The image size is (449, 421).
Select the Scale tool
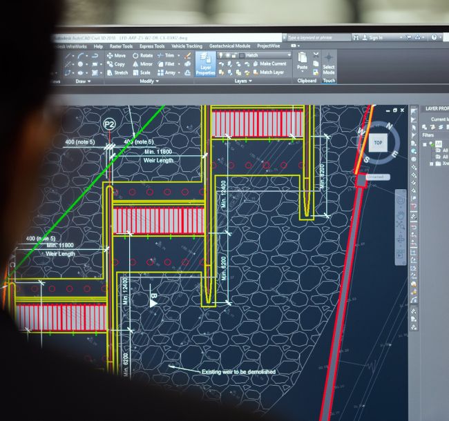click(142, 72)
